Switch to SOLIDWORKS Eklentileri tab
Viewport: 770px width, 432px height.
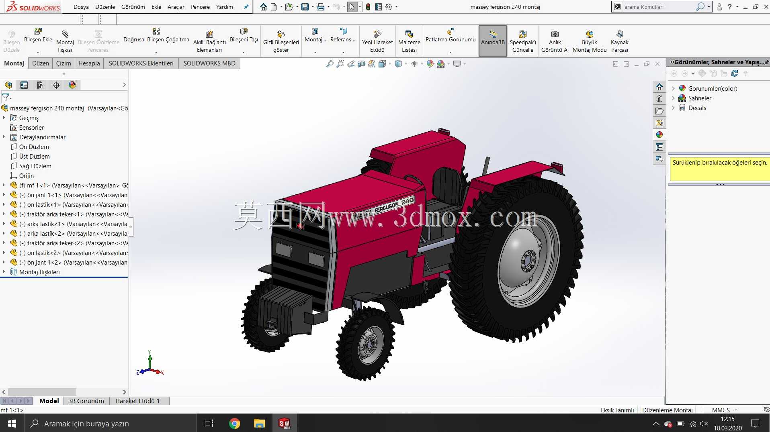[141, 63]
